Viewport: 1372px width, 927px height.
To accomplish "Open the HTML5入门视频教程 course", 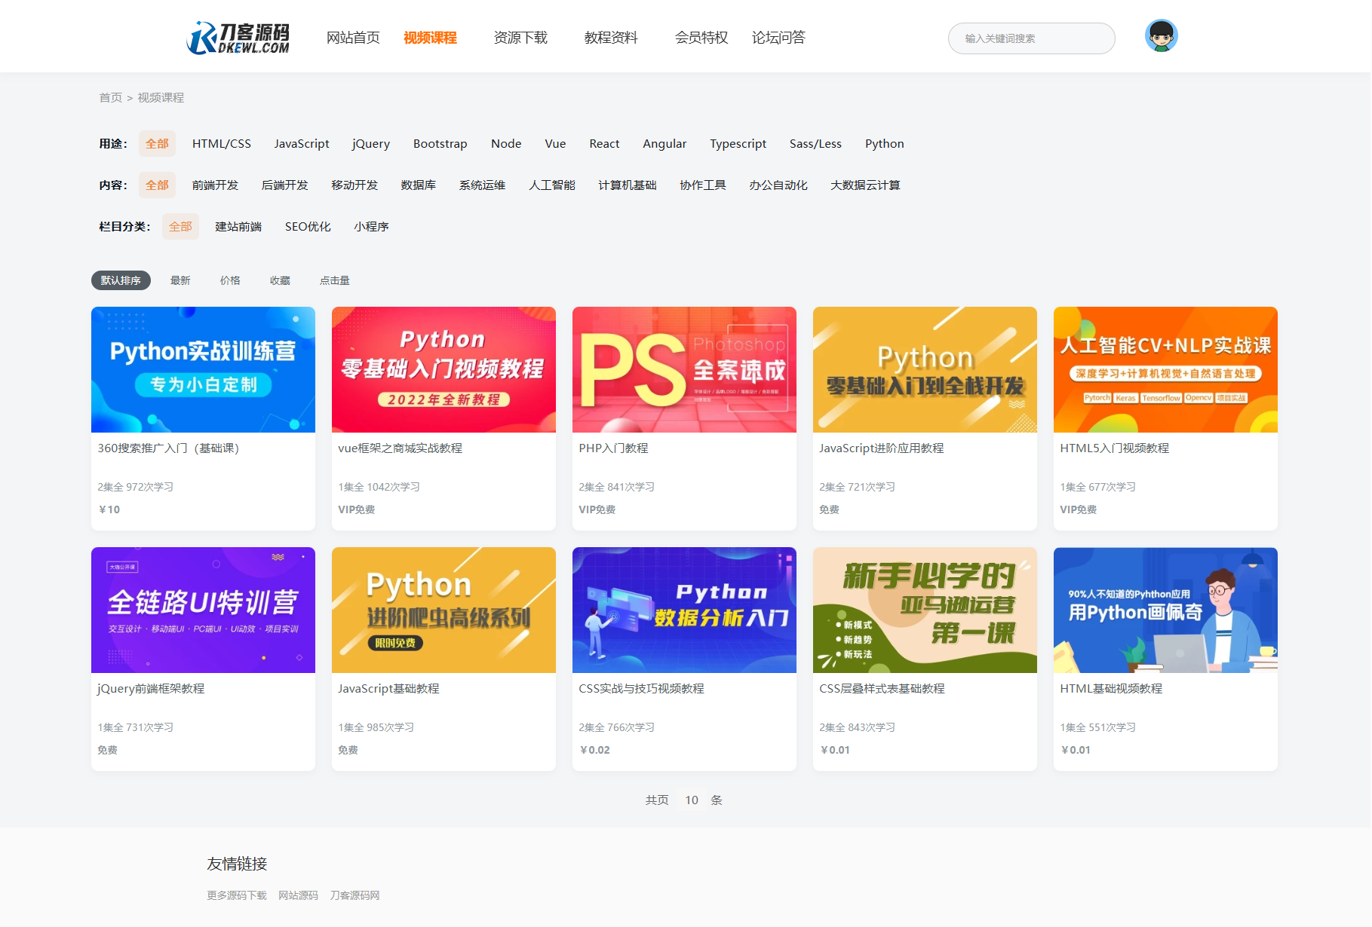I will pyautogui.click(x=1113, y=448).
